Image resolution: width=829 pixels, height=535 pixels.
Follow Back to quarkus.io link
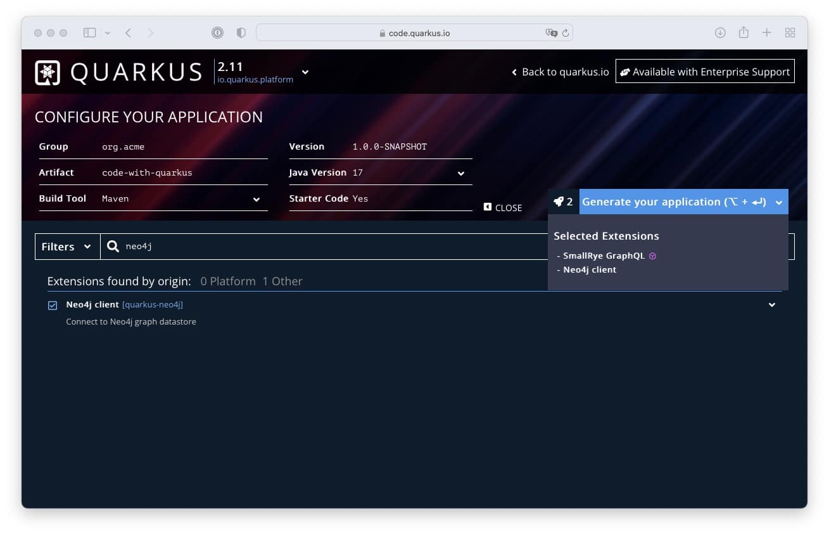tap(560, 72)
